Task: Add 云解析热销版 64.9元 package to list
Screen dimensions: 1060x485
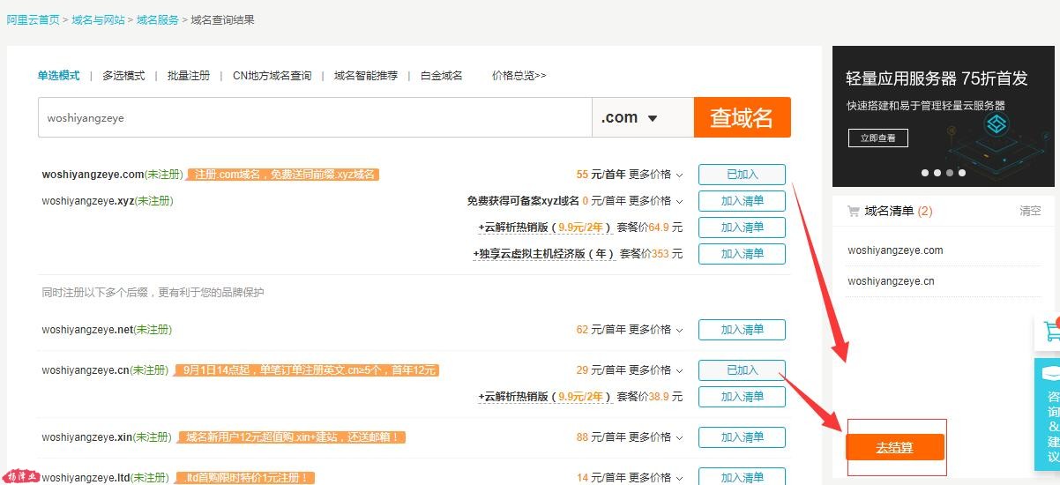Action: (742, 228)
